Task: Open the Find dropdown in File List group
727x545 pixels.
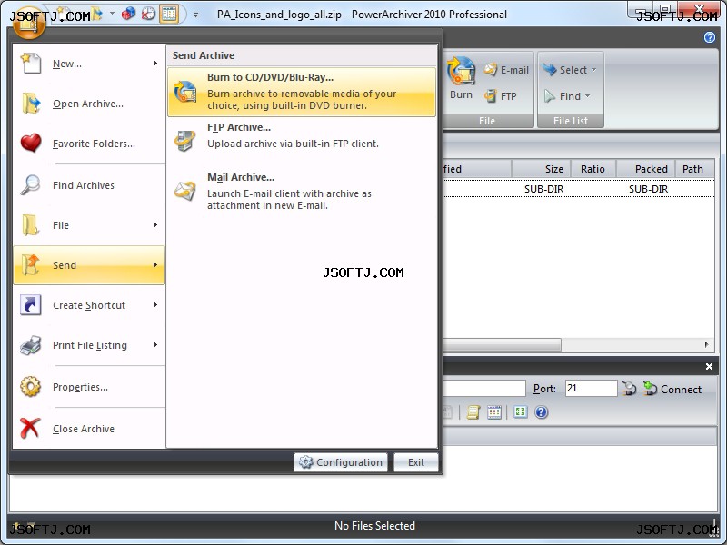Action: tap(566, 96)
